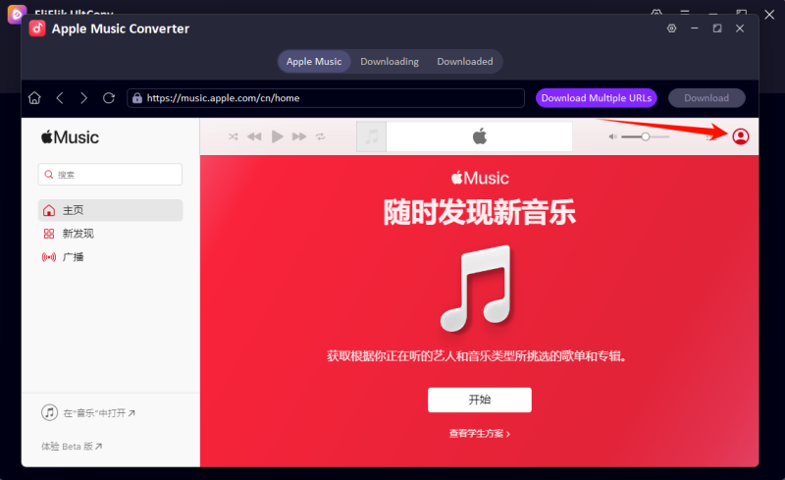Open the account sign-in profile icon
785x480 pixels.
(741, 136)
